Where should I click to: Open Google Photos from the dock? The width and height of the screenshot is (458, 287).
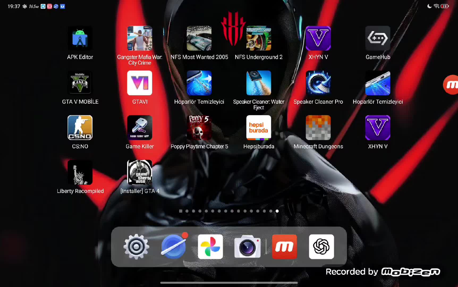click(210, 247)
